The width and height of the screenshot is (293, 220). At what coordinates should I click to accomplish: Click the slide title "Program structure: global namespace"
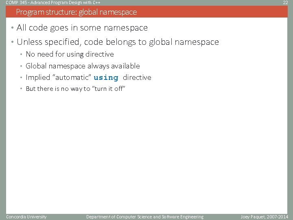click(x=77, y=12)
